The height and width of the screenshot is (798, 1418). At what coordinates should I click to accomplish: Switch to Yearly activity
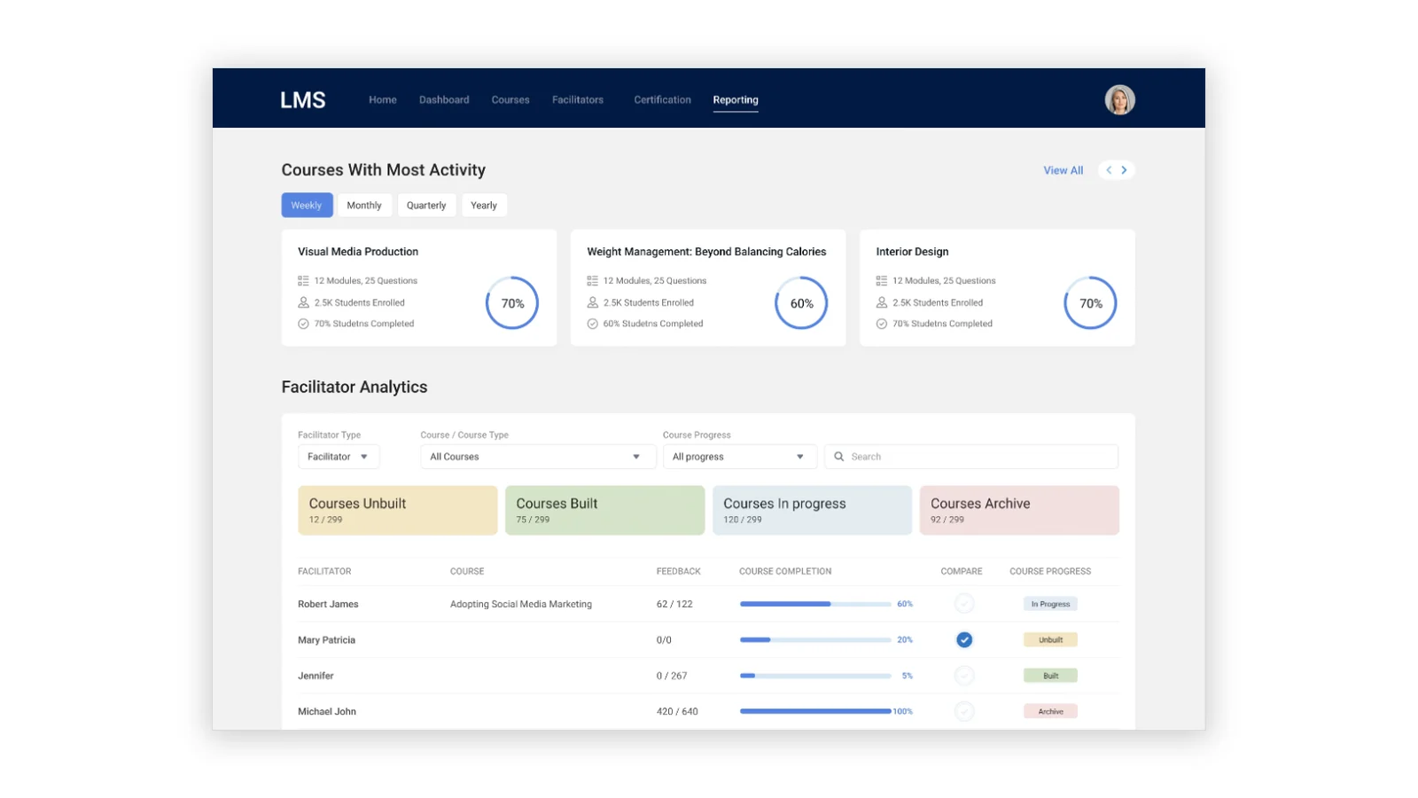[484, 205]
